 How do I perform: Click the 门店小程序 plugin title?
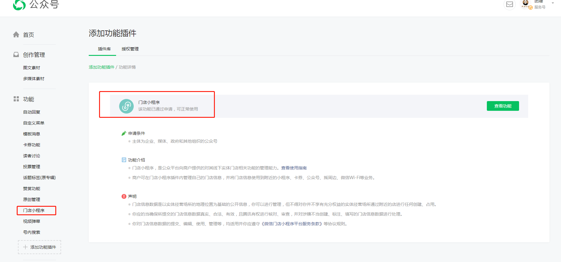[149, 102]
